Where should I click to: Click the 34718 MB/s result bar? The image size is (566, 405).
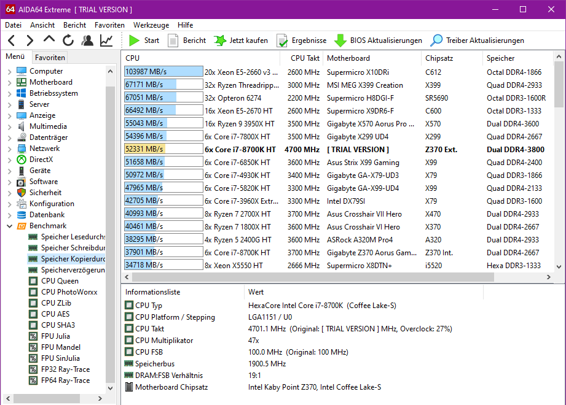(x=163, y=265)
